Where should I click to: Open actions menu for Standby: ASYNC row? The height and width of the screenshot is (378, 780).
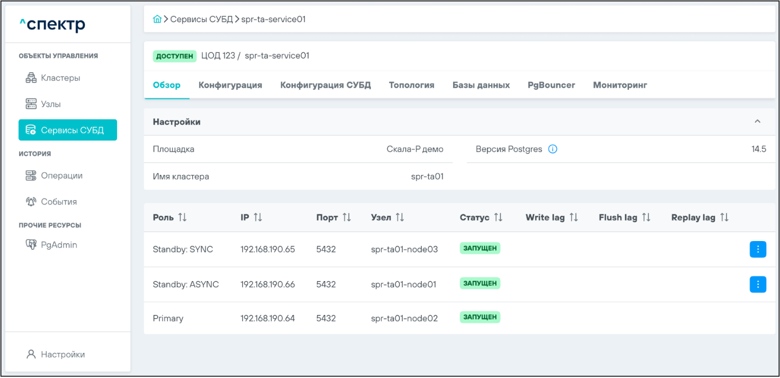click(757, 284)
